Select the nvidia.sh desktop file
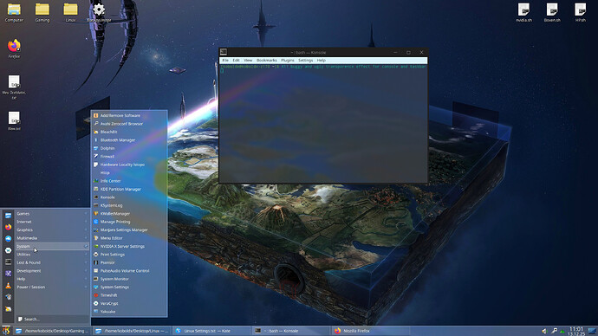The width and height of the screenshot is (598, 336). pyautogui.click(x=523, y=13)
